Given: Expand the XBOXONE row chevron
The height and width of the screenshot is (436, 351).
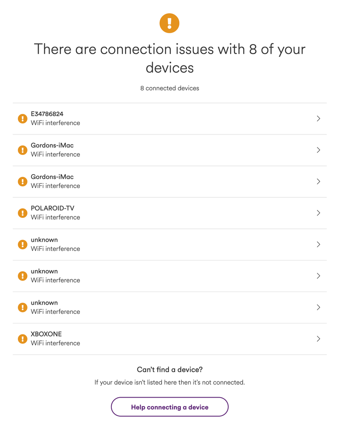Looking at the screenshot, I should pos(318,339).
